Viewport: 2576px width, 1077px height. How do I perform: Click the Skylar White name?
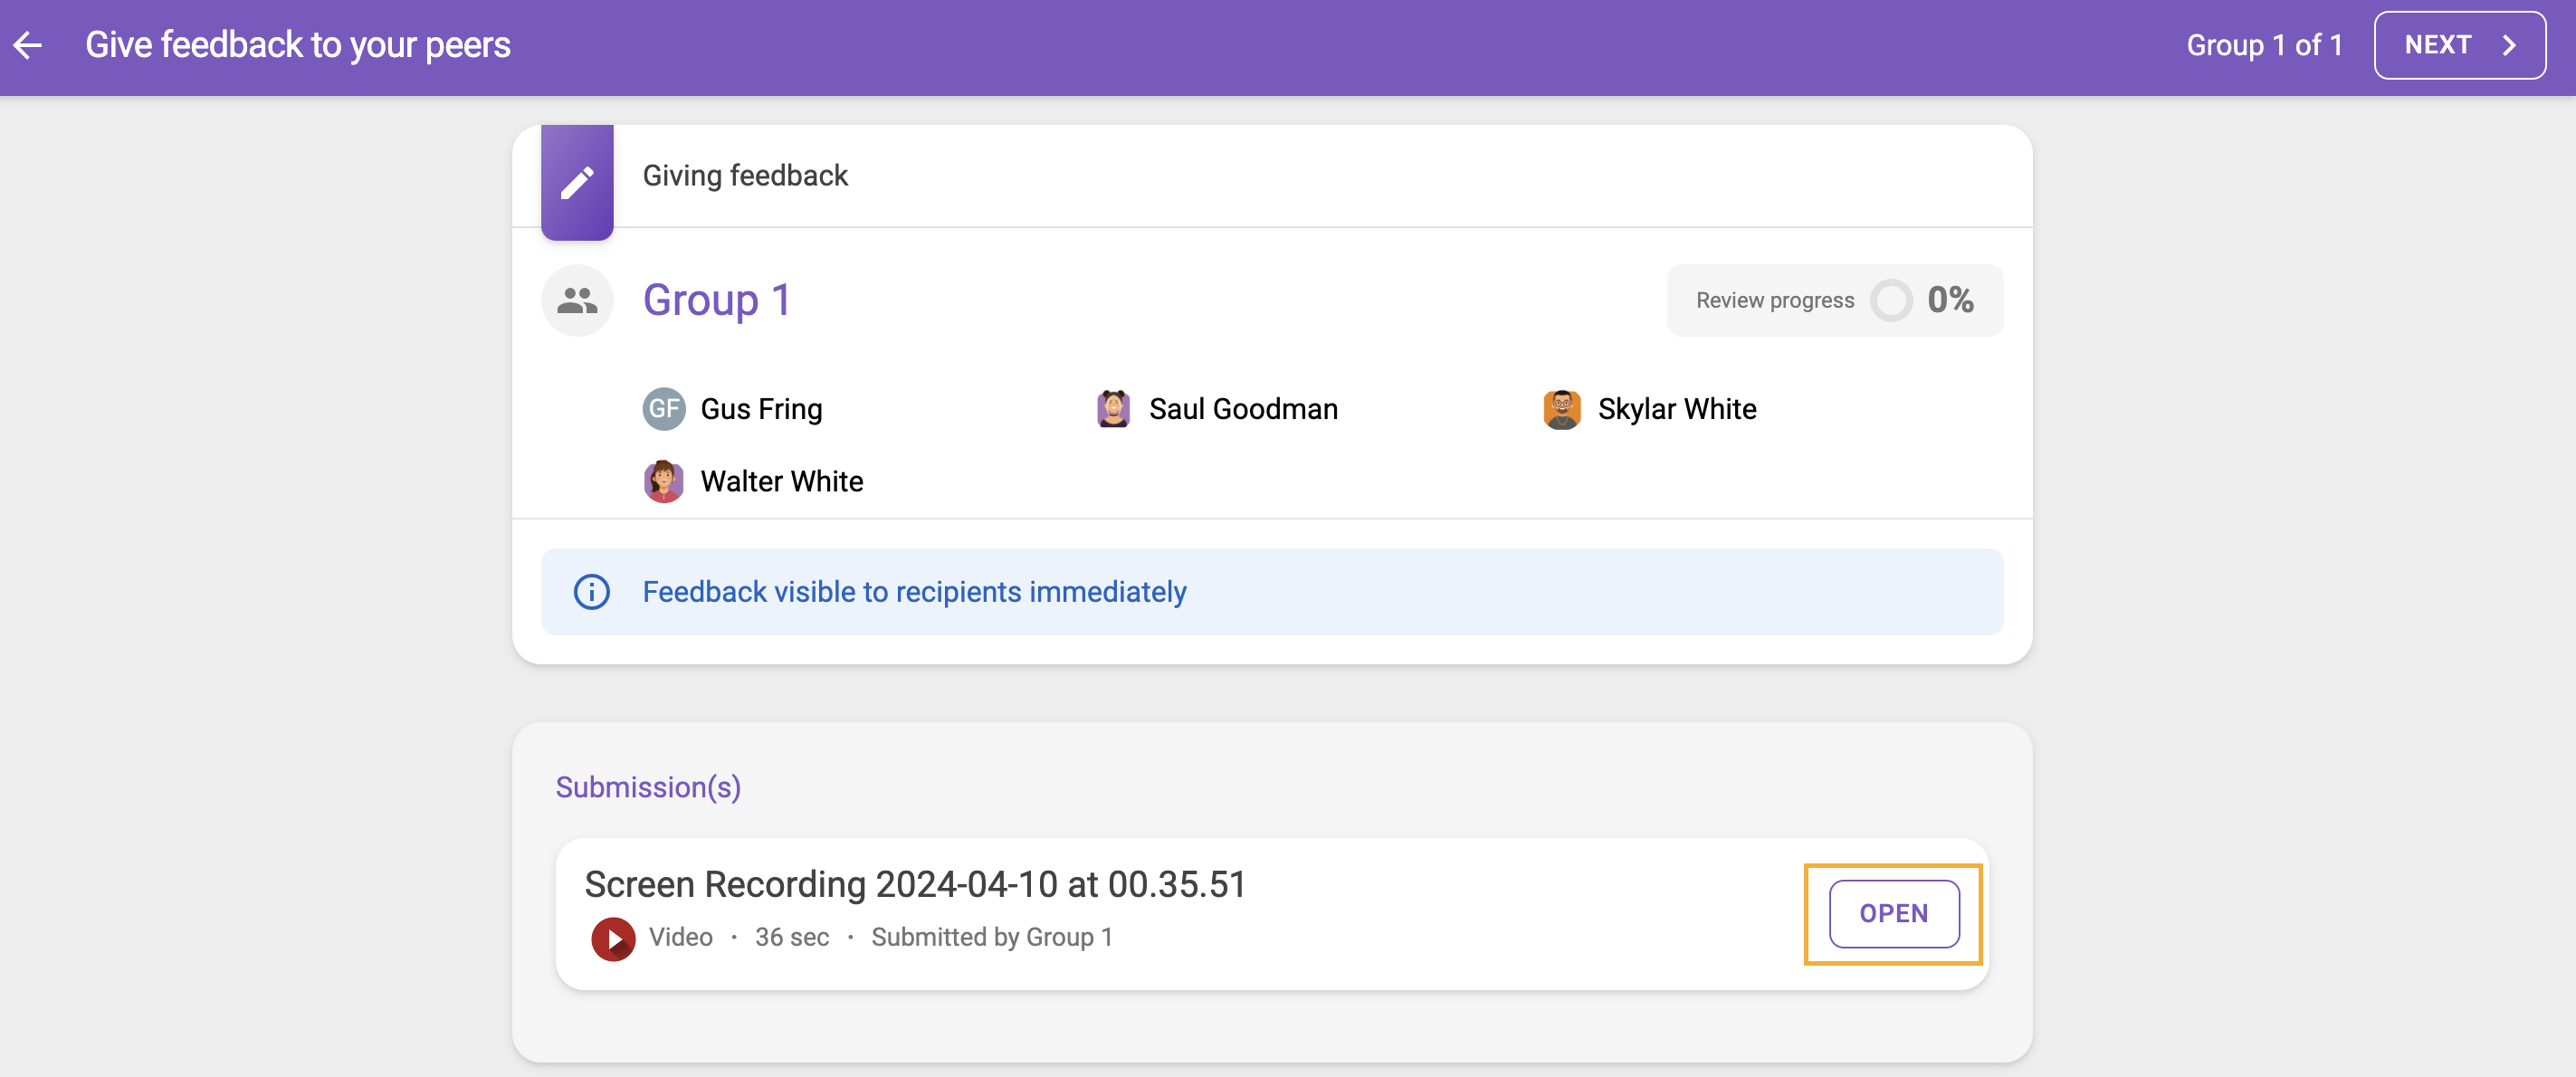pos(1677,409)
